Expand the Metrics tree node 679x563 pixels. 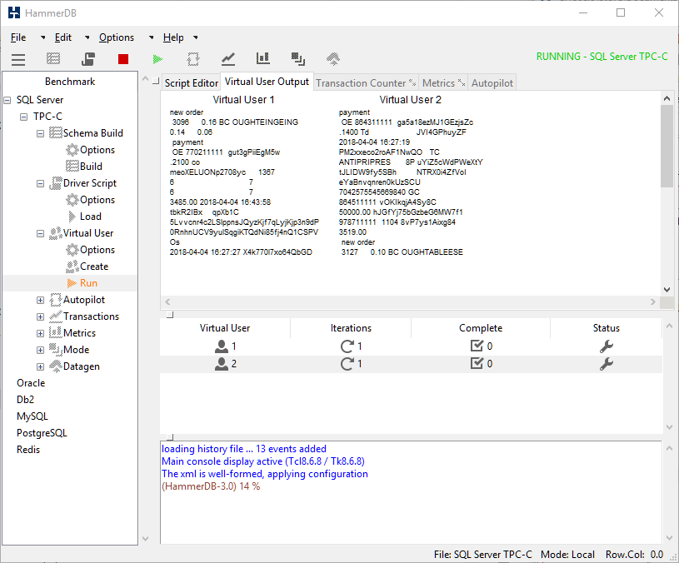click(40, 333)
